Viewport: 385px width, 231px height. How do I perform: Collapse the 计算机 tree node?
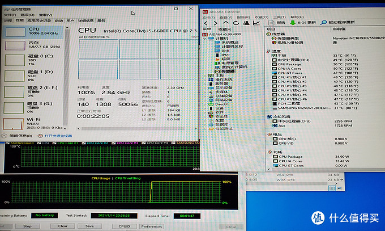click(205, 39)
